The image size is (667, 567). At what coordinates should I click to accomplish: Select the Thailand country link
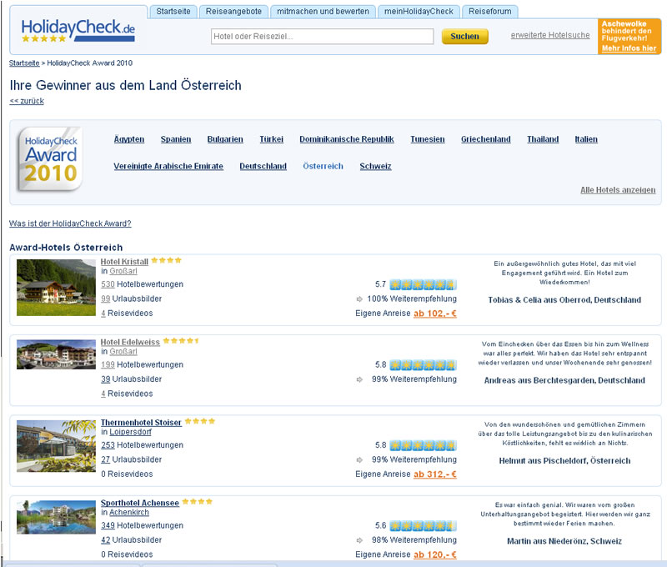pyautogui.click(x=543, y=139)
